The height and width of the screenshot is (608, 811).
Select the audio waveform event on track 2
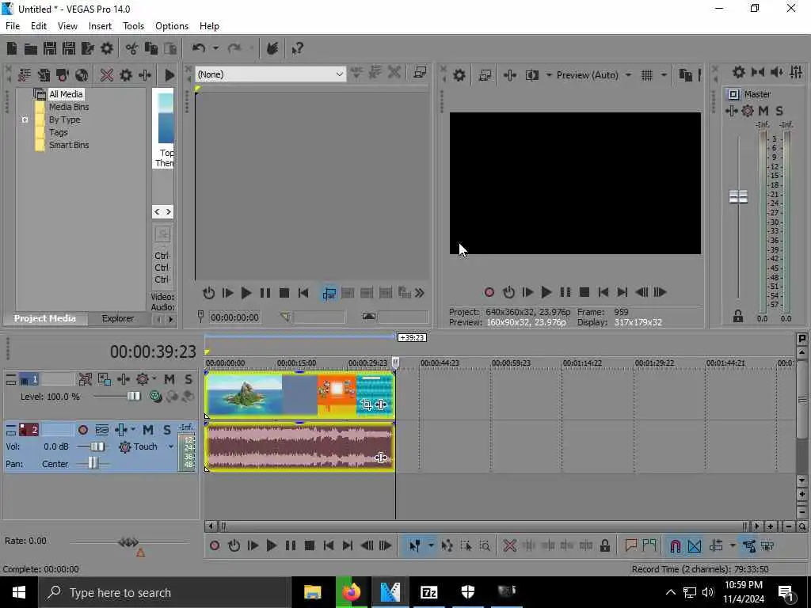(299, 447)
